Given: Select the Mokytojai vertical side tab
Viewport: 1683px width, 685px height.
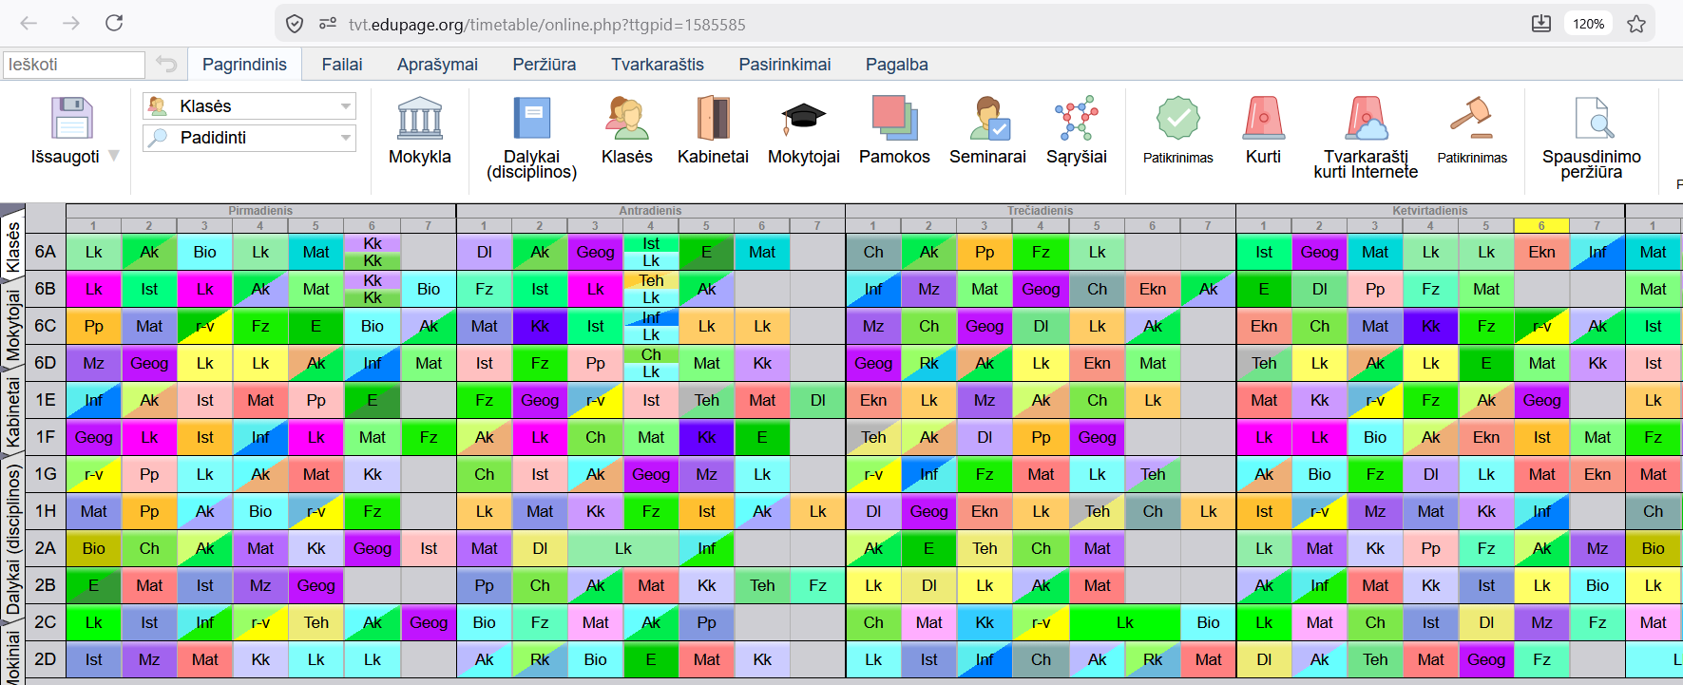Looking at the screenshot, I should click(12, 327).
